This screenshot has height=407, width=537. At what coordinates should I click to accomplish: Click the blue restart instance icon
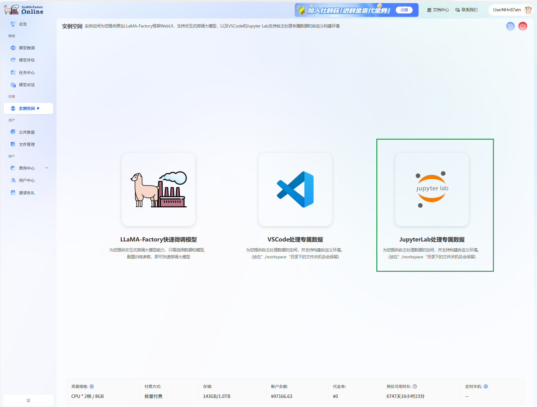pyautogui.click(x=510, y=26)
